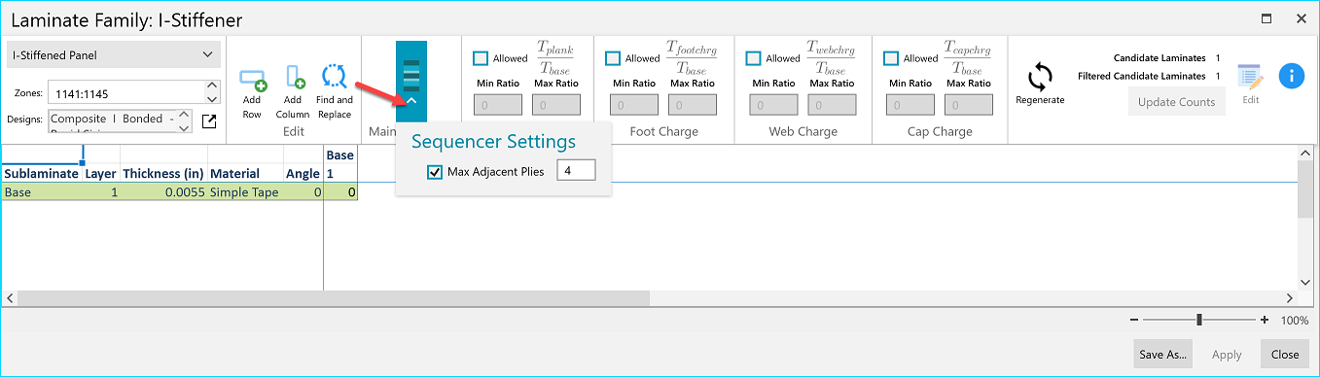The image size is (1320, 377).
Task: Click the Zones field up arrow
Action: pyautogui.click(x=212, y=86)
